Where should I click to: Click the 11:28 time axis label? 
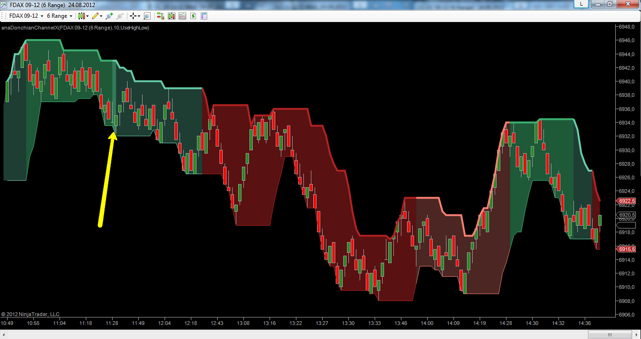[112, 323]
